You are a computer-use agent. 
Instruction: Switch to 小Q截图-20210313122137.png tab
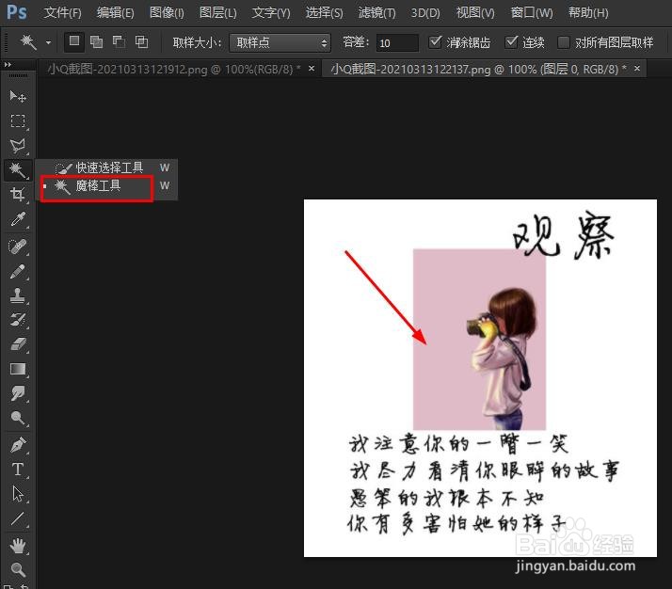pos(478,69)
